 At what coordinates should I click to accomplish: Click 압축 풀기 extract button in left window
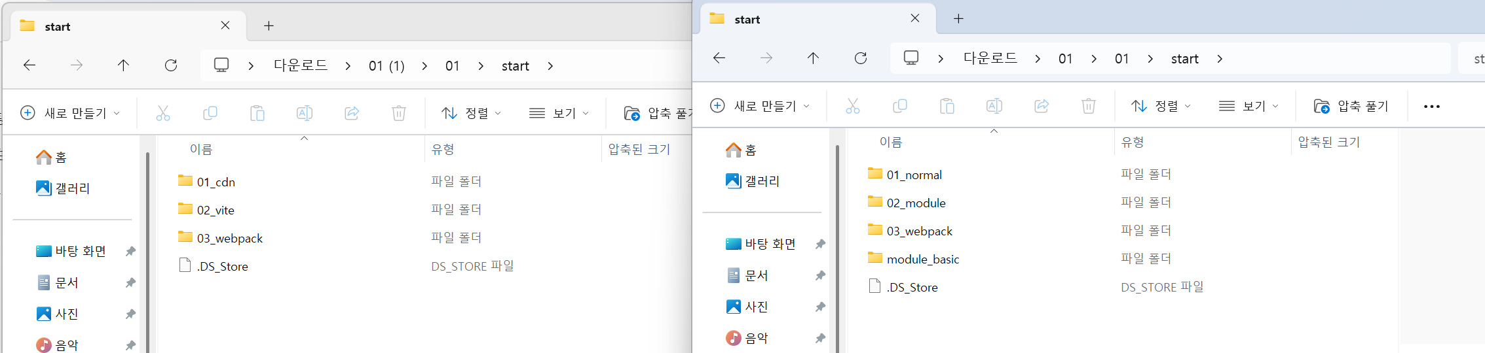(x=658, y=113)
